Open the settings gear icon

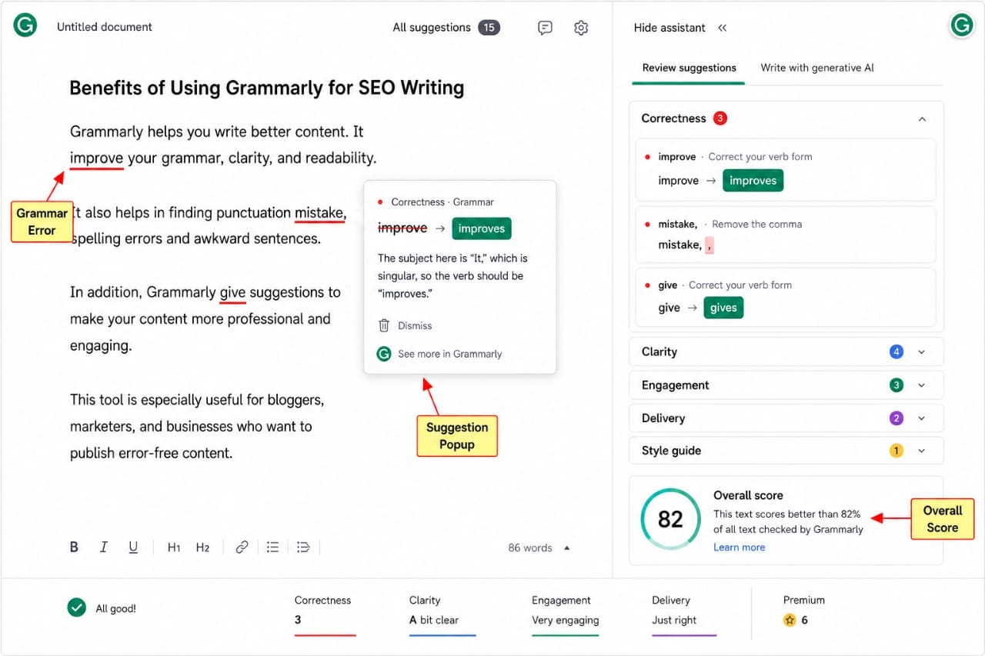click(581, 28)
